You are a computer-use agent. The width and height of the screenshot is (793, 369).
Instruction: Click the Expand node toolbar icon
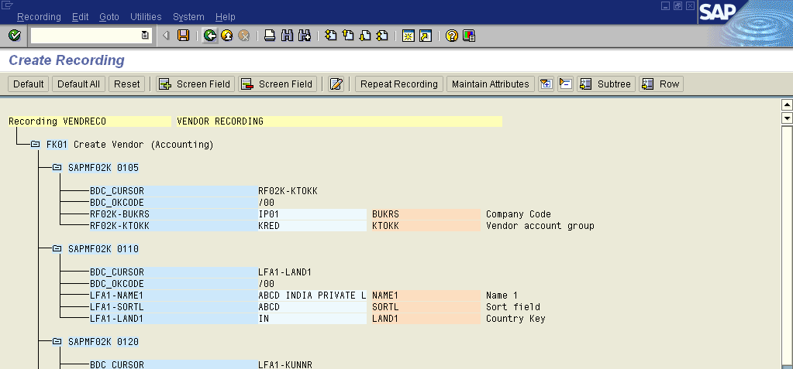546,84
